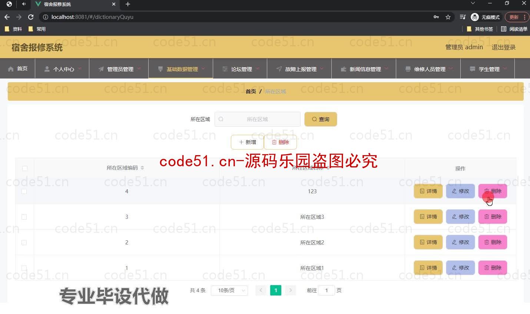
Task: Click 修改 for 所在区域2
Action: point(460,242)
